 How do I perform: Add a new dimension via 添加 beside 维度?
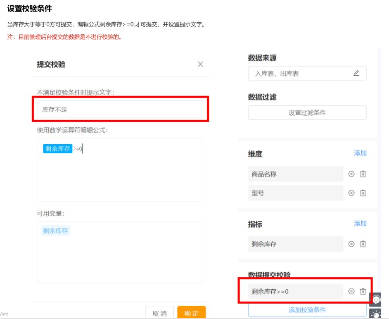360,153
